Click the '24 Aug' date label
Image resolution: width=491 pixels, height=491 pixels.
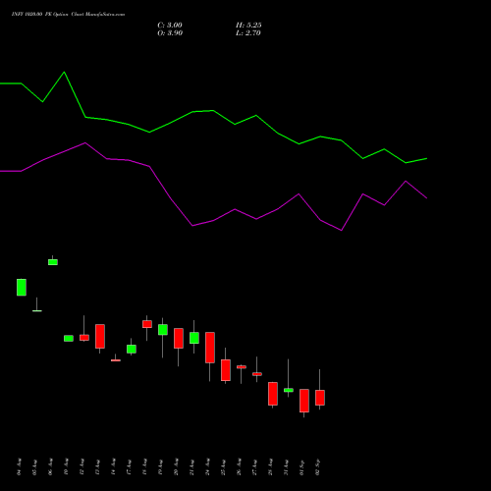[207, 467]
